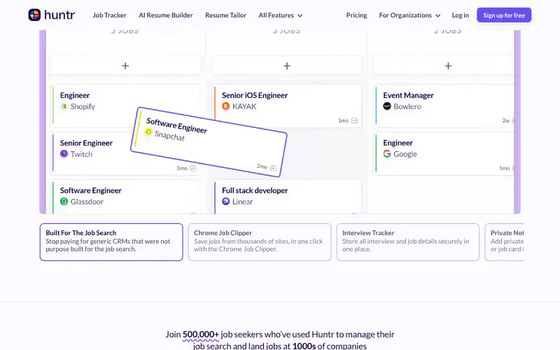Click the 1mo label on Google card
Viewport: 560px width, 350px height.
(504, 168)
